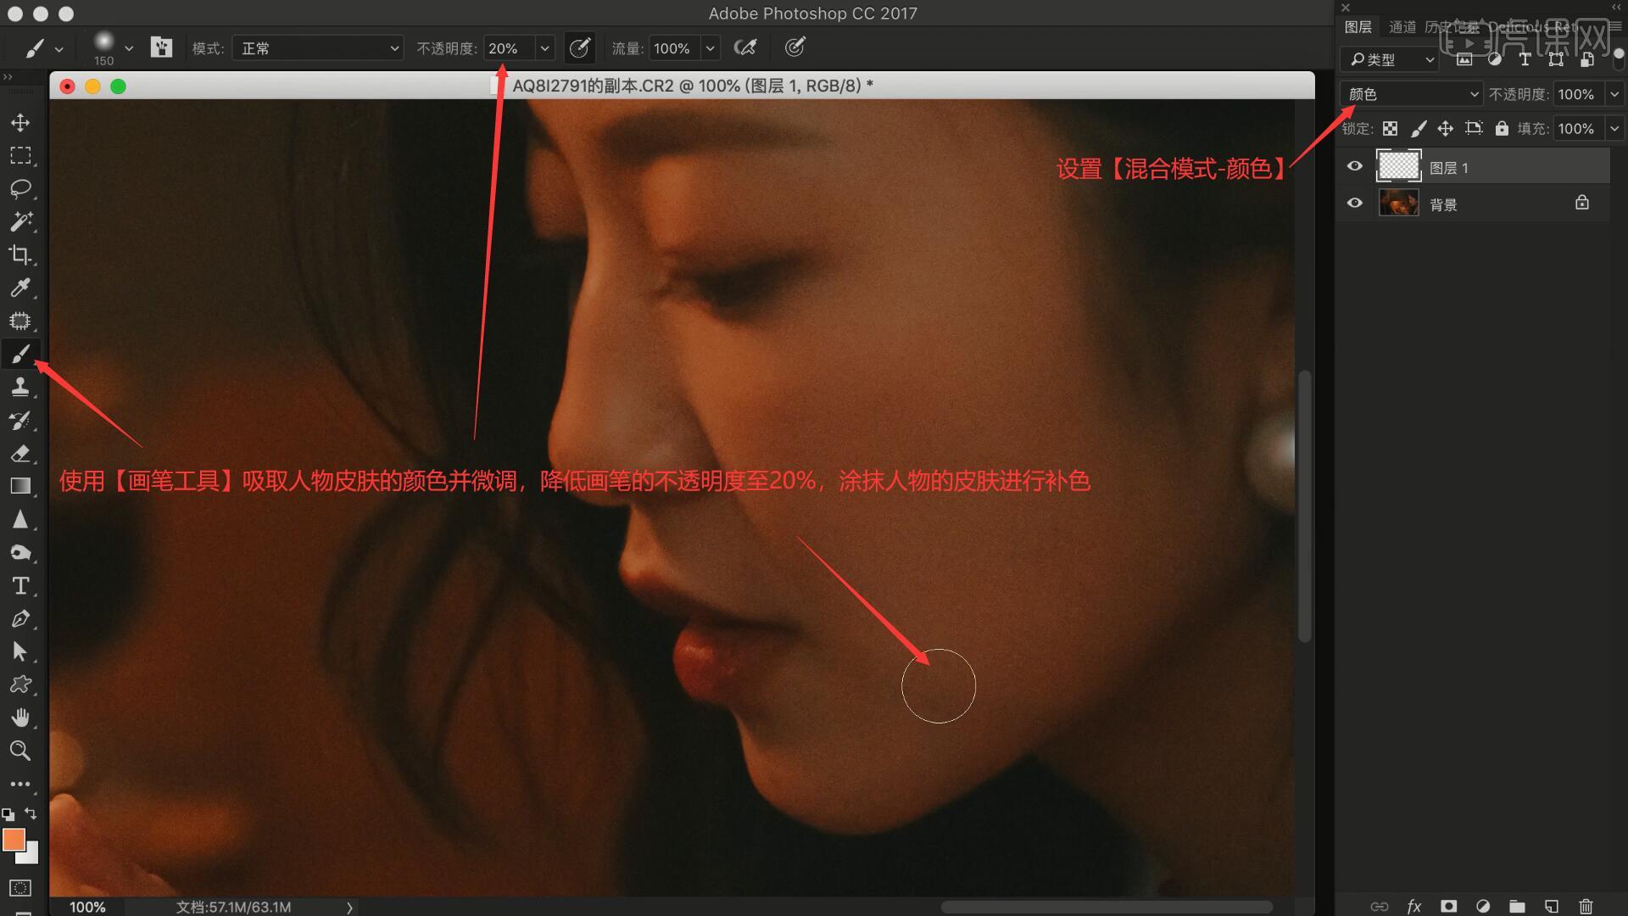
Task: Select the Crop tool
Action: [20, 254]
